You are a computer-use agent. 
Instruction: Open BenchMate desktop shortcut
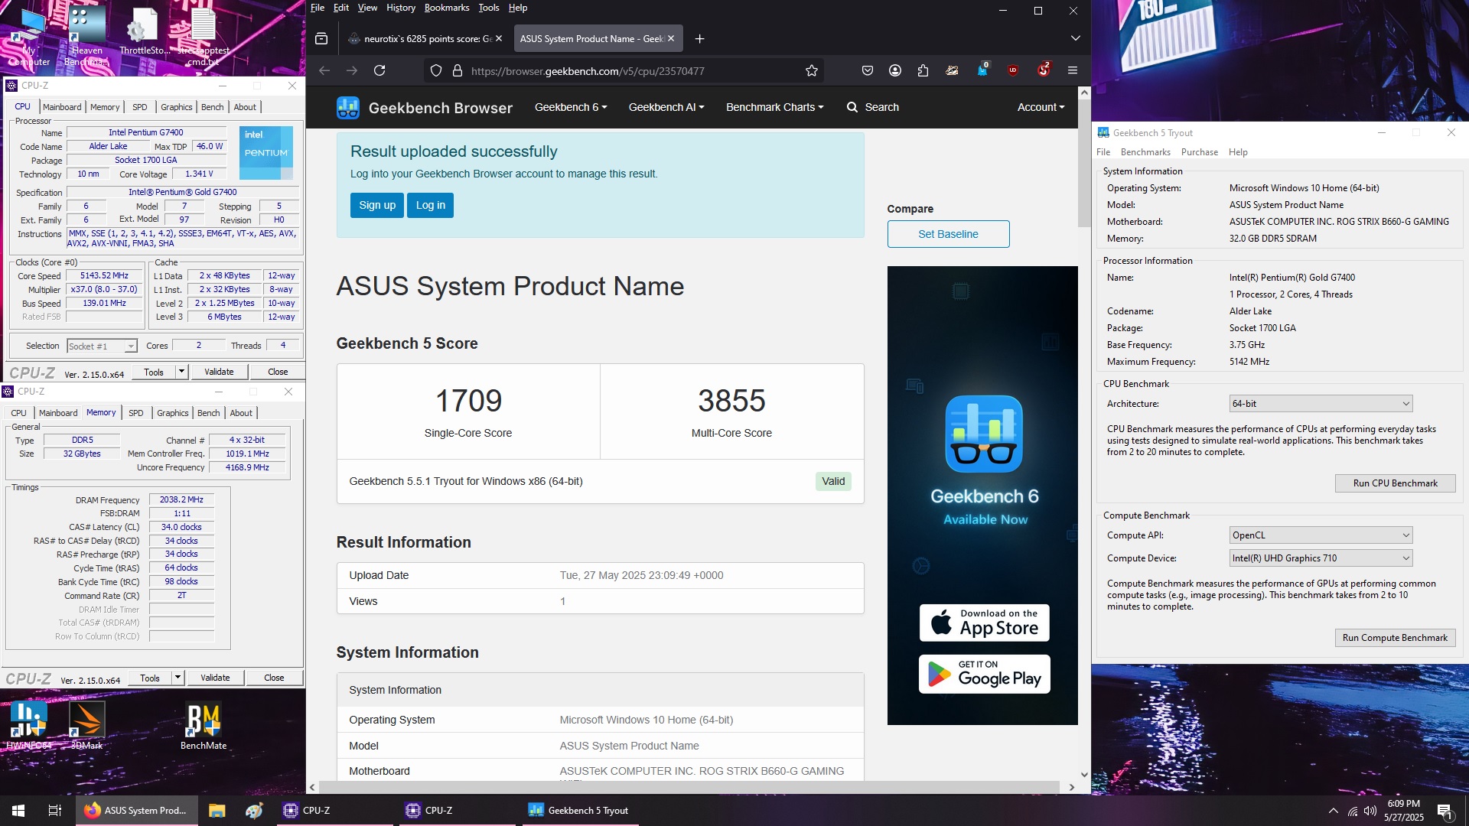204,725
